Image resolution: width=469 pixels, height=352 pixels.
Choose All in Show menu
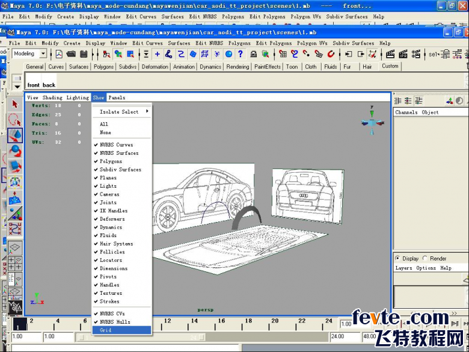(x=121, y=124)
